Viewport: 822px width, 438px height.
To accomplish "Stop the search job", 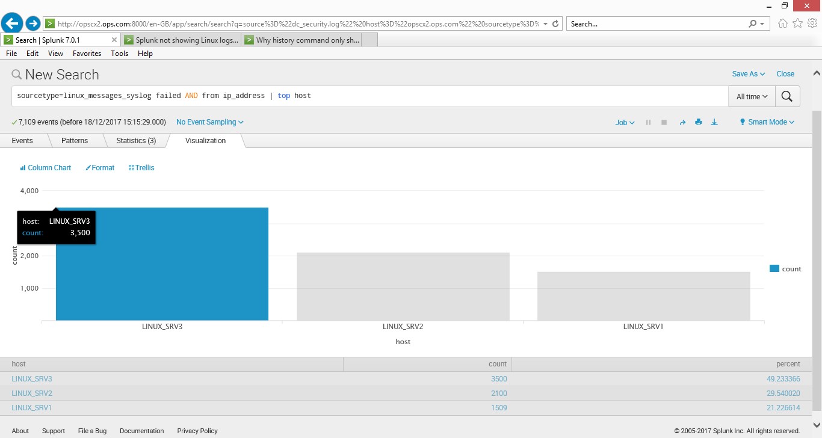I will point(664,122).
